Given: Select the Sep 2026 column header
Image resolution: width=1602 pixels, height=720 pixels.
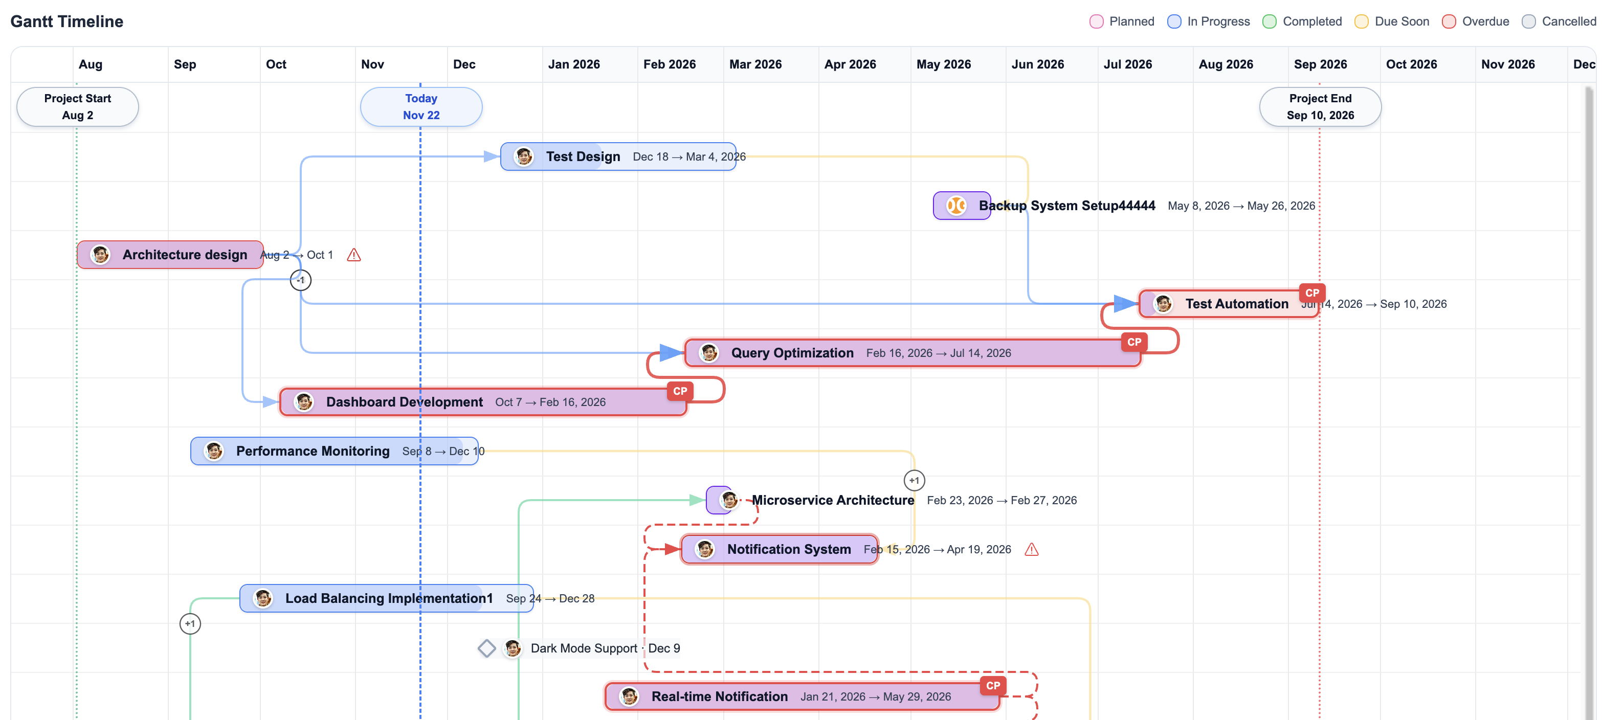Looking at the screenshot, I should 1320,64.
